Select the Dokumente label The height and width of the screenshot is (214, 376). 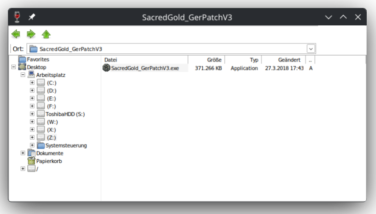coord(49,153)
